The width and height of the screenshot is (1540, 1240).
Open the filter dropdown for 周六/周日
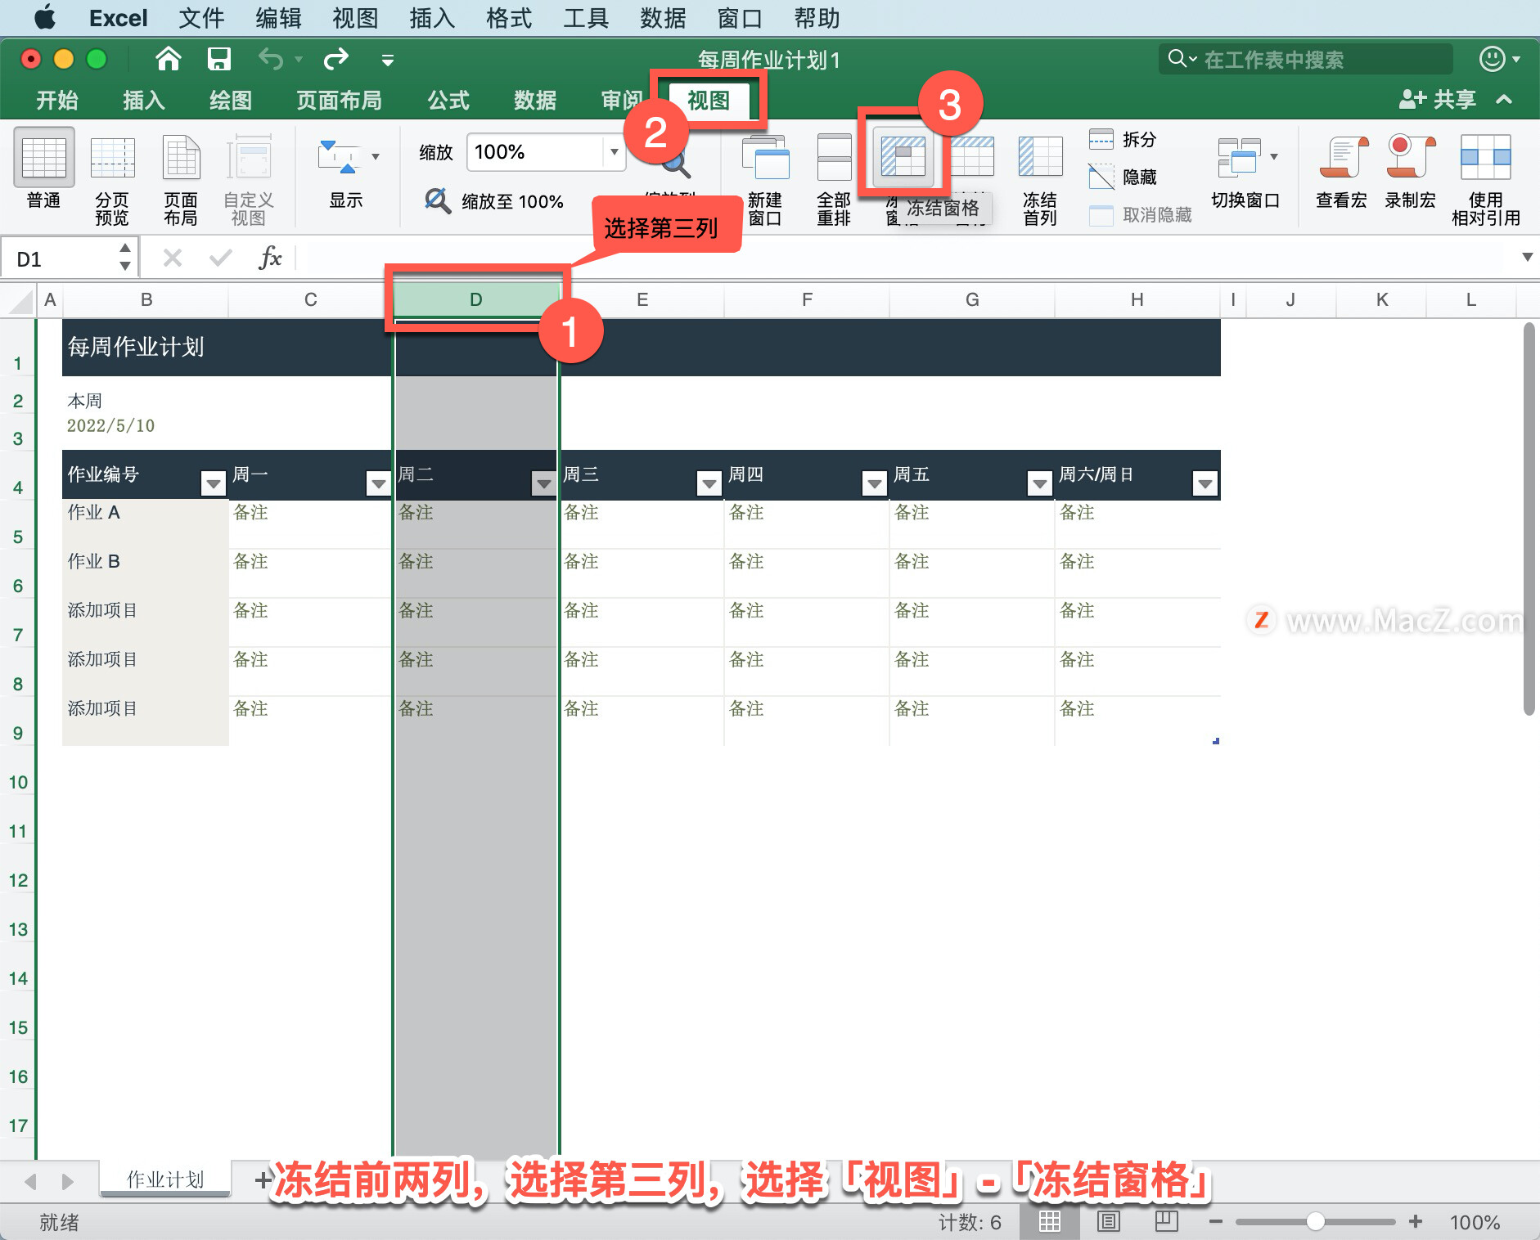[1205, 483]
